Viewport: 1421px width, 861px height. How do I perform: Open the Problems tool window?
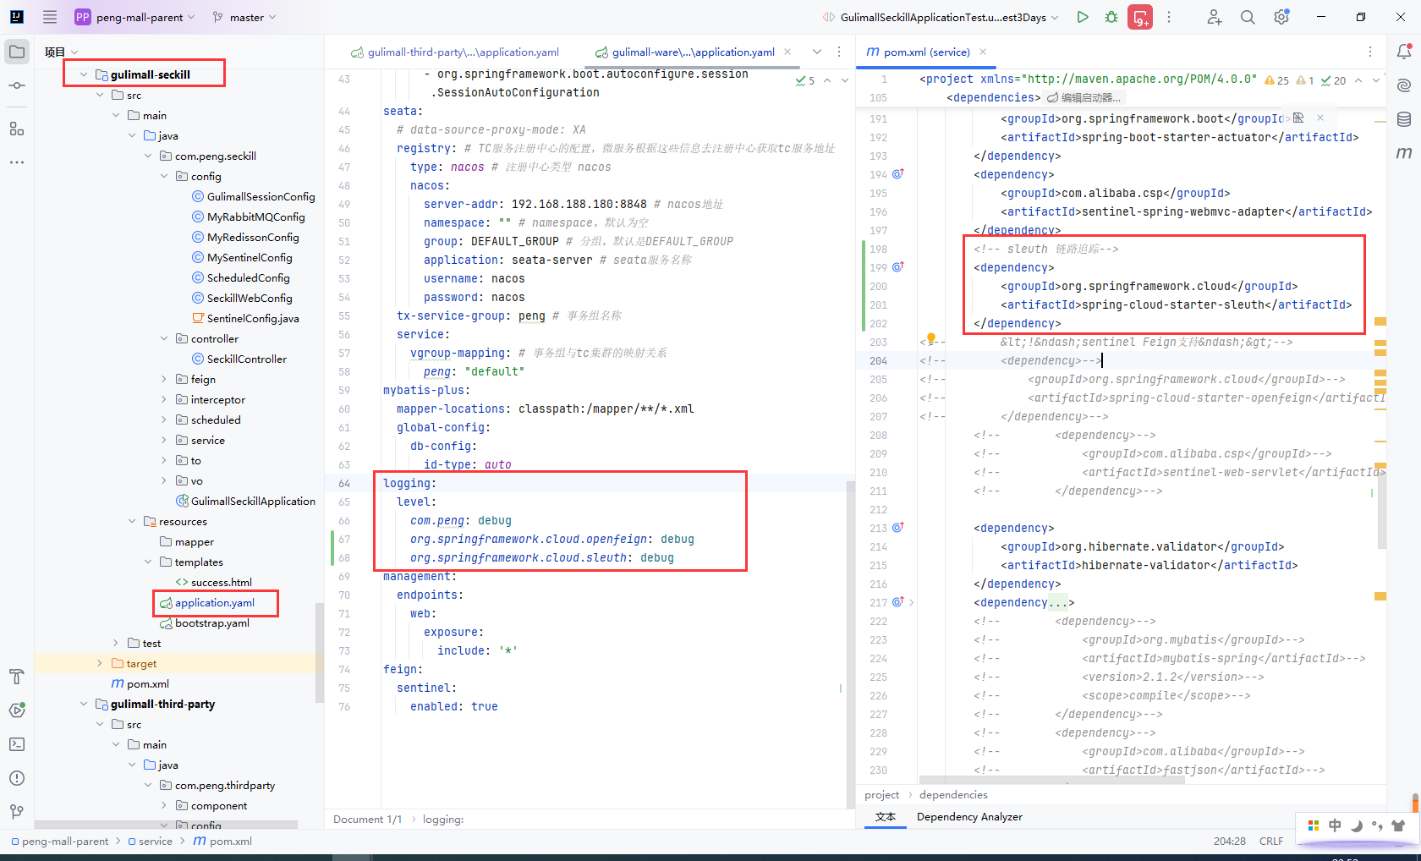click(17, 778)
